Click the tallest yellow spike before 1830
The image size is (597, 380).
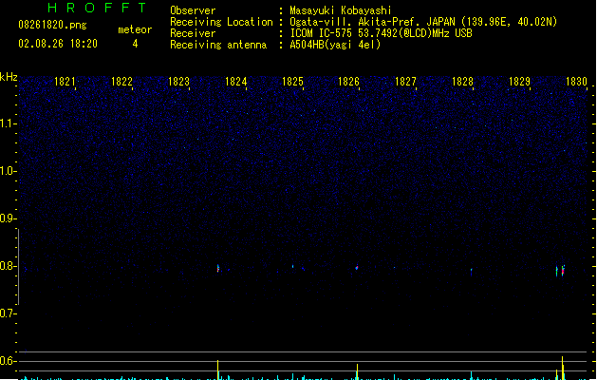[x=562, y=368]
